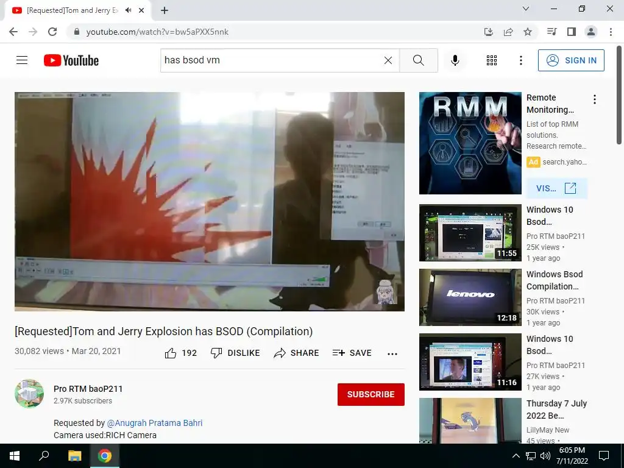The height and width of the screenshot is (468, 624).
Task: Share this page from the address bar
Action: click(x=508, y=32)
